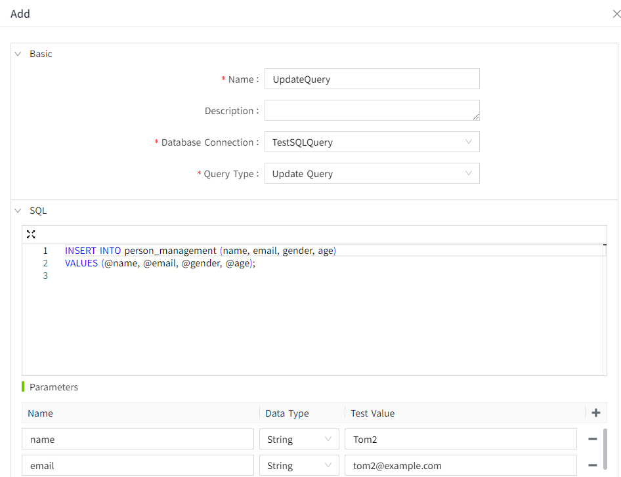This screenshot has height=477, width=621.
Task: Click the parameters list vertical scrollbar
Action: [x=605, y=449]
